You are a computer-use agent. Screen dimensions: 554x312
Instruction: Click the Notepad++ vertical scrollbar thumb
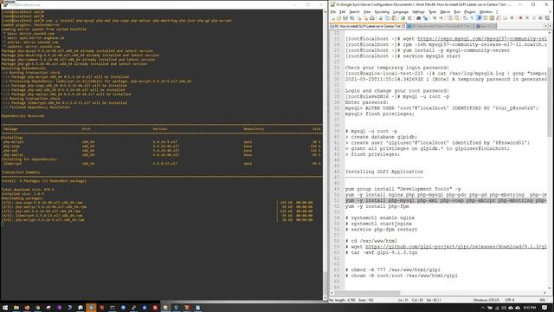[x=550, y=101]
